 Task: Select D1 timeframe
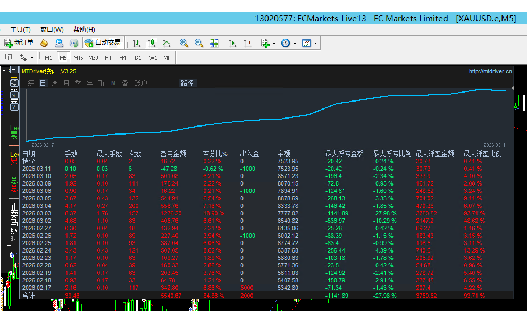138,58
